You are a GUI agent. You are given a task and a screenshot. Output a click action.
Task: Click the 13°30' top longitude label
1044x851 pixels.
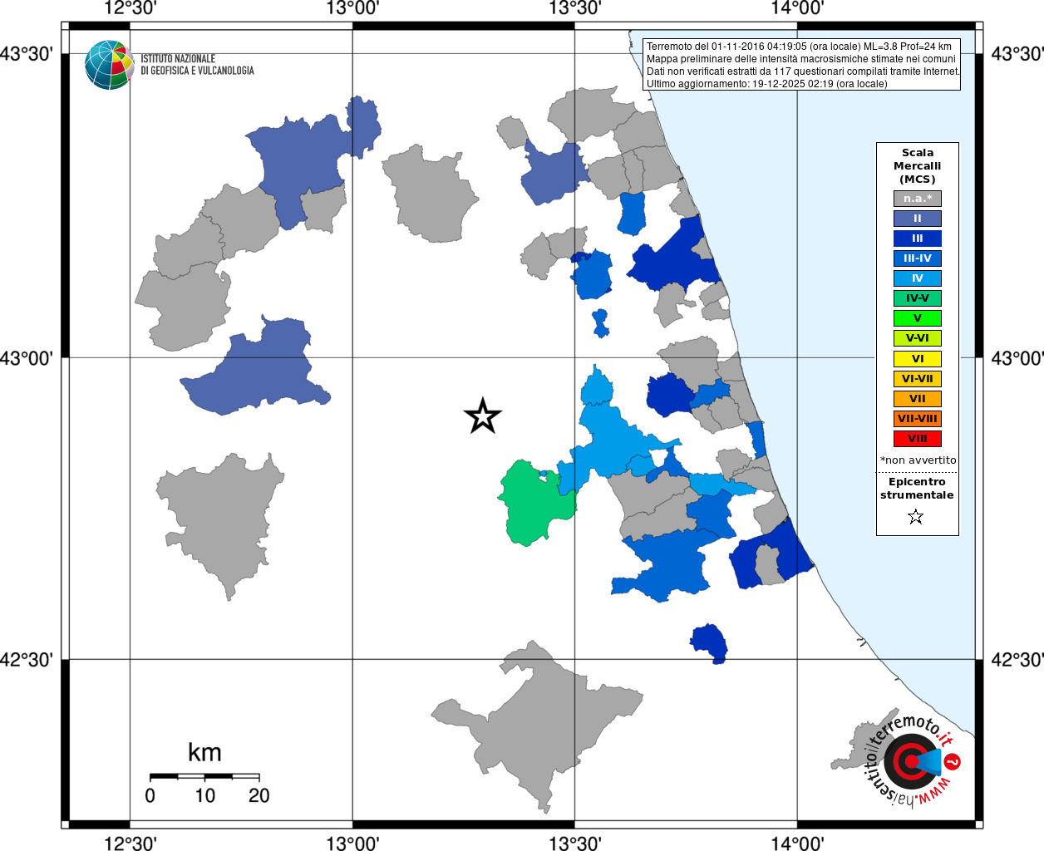point(574,9)
